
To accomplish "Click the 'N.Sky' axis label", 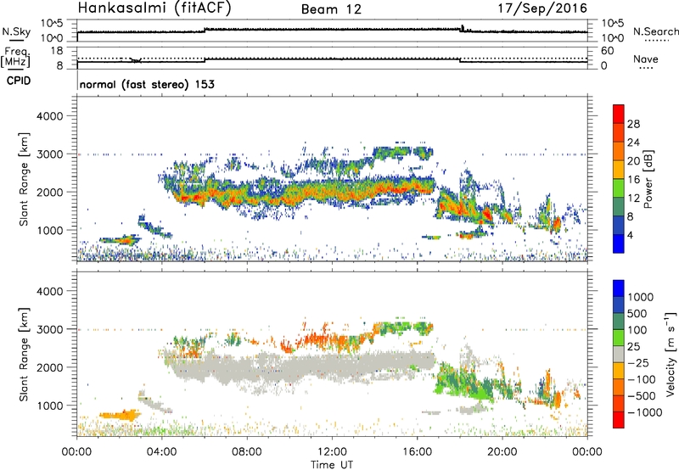I will (x=16, y=31).
